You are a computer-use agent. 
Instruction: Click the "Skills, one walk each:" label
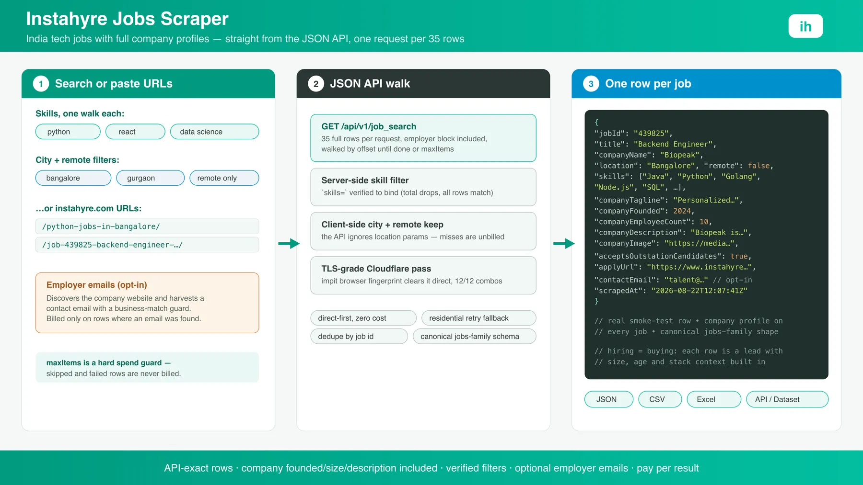[80, 113]
